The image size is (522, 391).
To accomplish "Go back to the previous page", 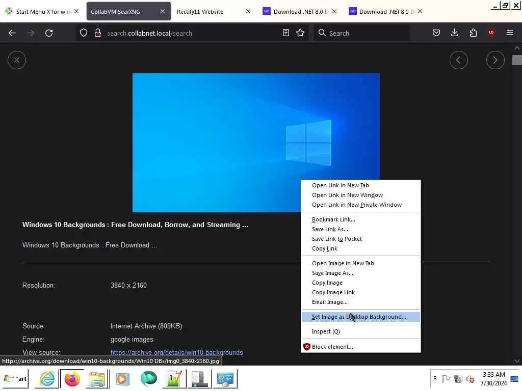I will (x=12, y=33).
